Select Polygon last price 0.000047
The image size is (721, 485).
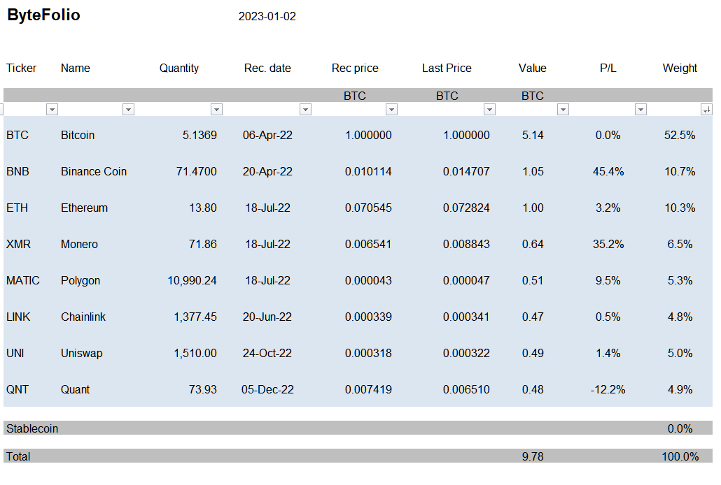[466, 280]
